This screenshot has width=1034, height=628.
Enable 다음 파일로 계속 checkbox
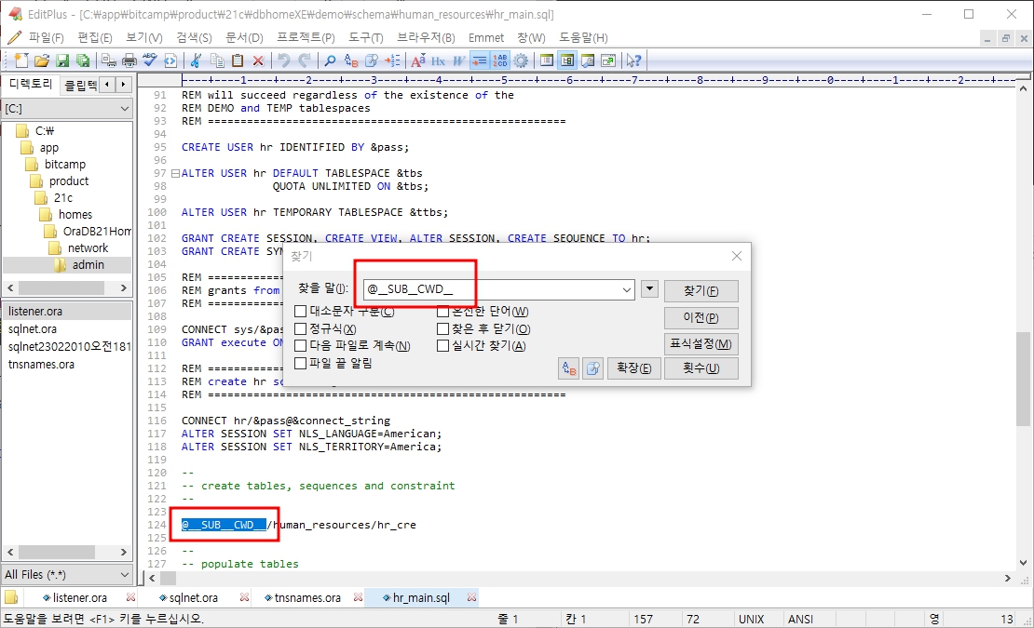[300, 345]
